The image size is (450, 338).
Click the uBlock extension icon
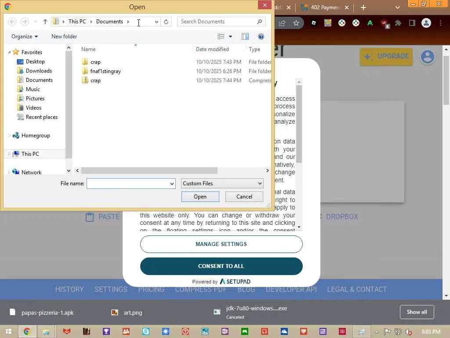[385, 23]
